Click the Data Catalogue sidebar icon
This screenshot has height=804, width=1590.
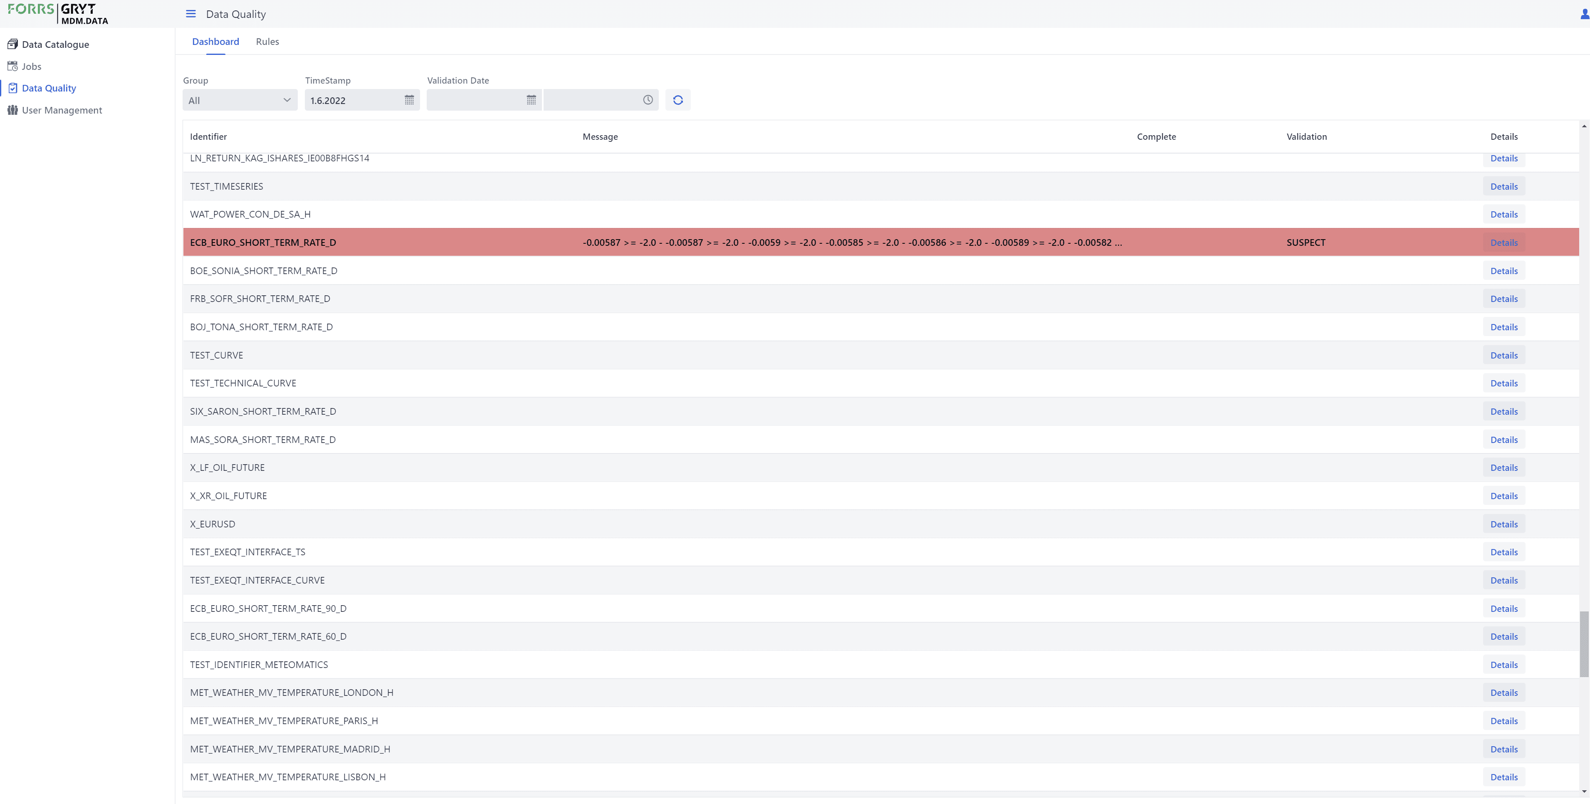(12, 44)
